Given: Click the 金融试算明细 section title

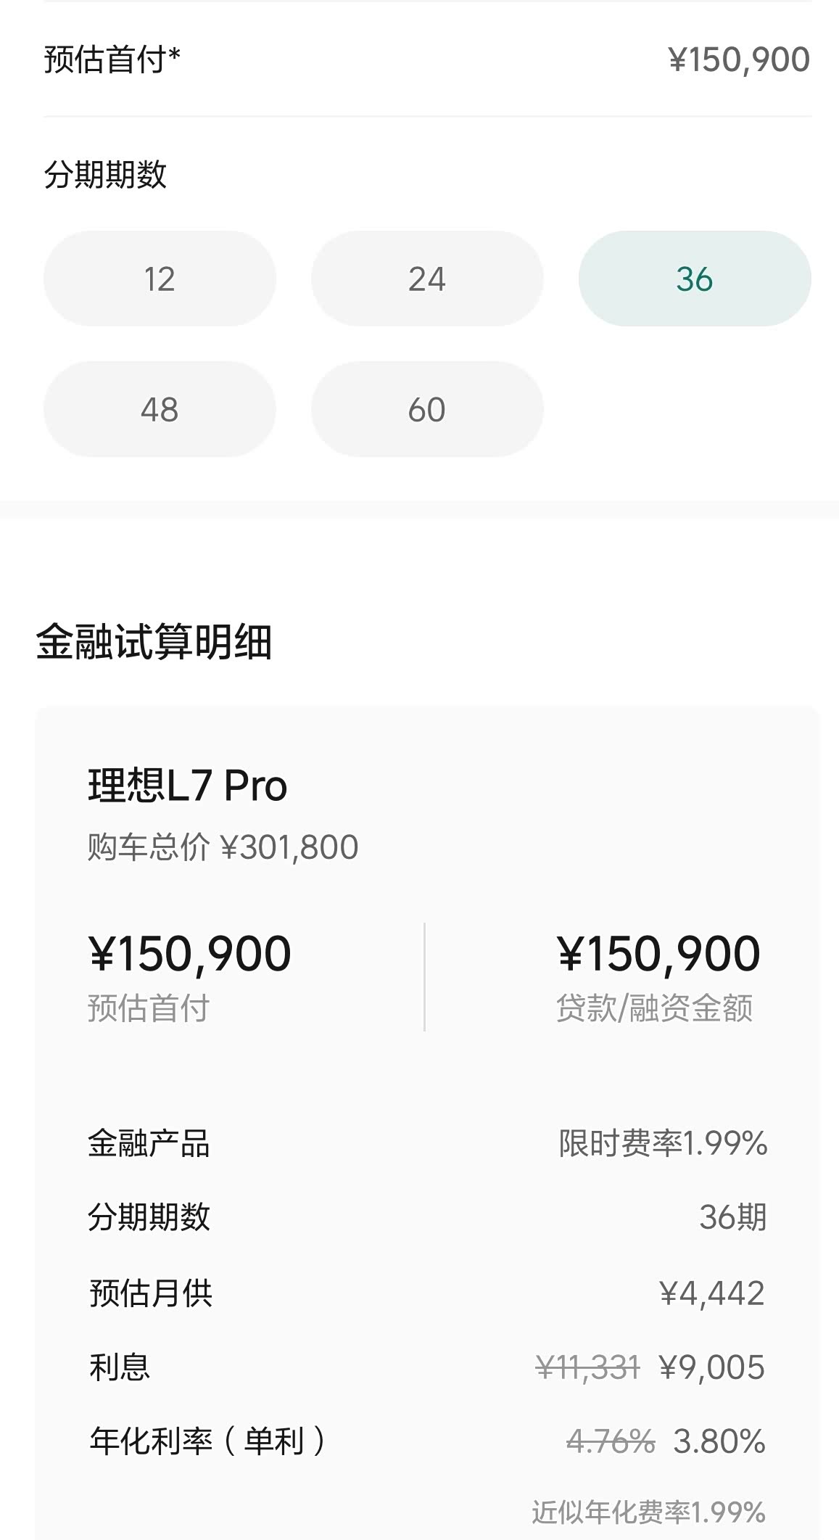Looking at the screenshot, I should pos(154,642).
